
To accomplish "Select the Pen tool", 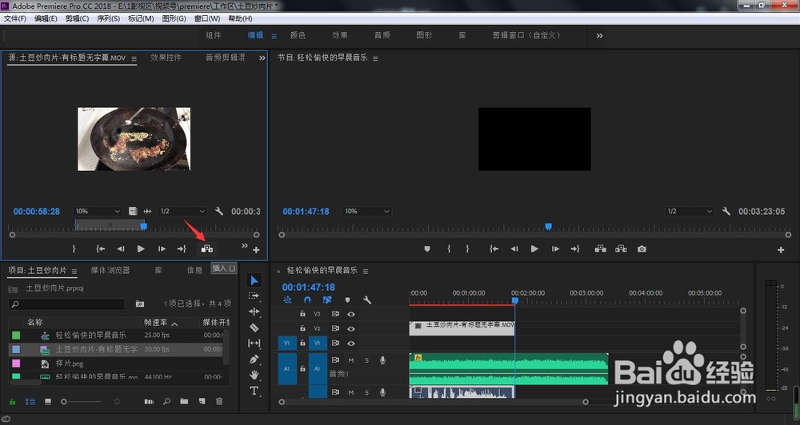I will coord(254,359).
